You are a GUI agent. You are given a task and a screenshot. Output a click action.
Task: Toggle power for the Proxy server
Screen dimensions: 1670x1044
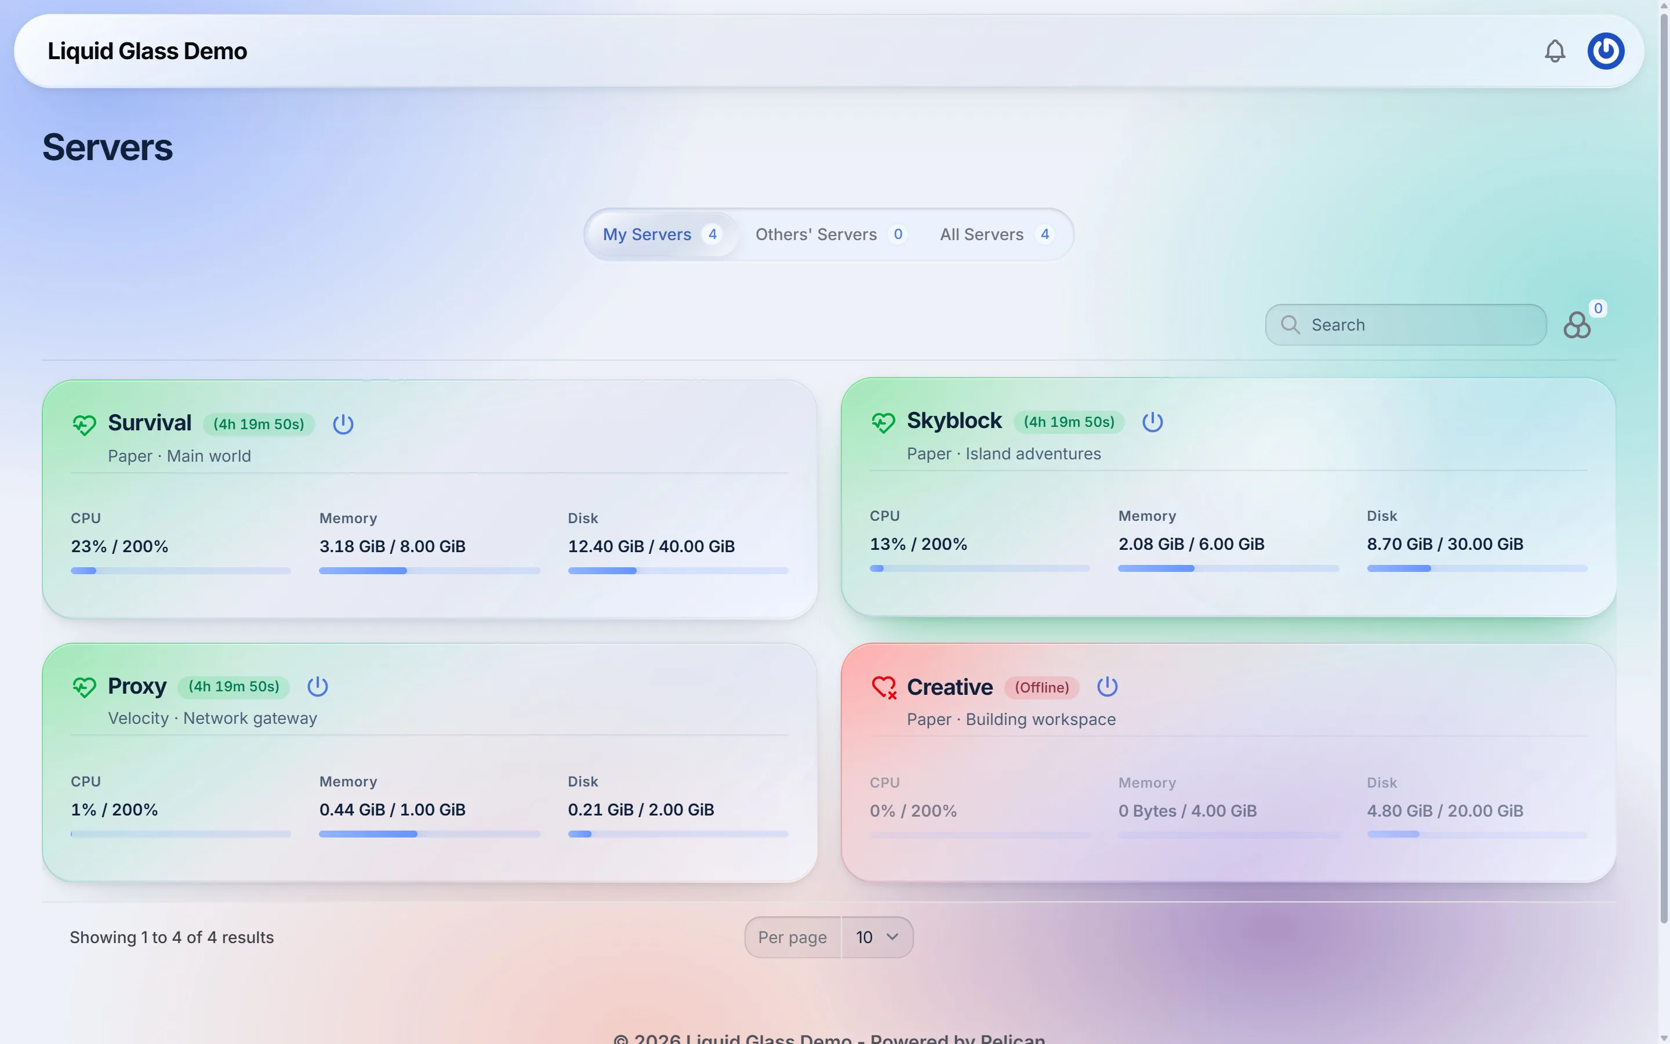(x=317, y=686)
